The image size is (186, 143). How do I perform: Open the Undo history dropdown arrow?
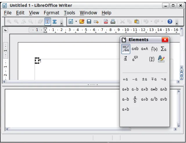151,21
